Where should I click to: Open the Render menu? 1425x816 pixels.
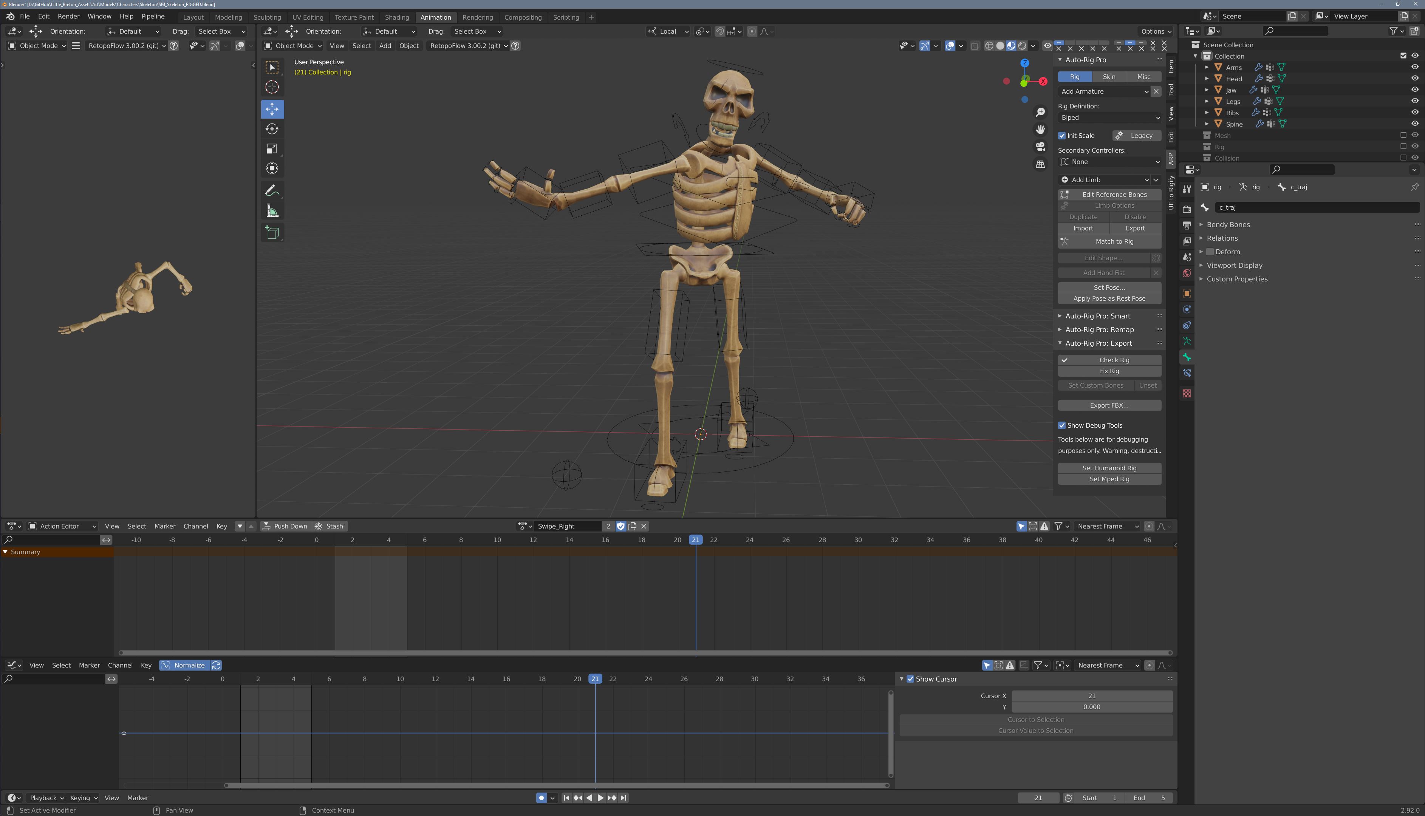click(68, 16)
